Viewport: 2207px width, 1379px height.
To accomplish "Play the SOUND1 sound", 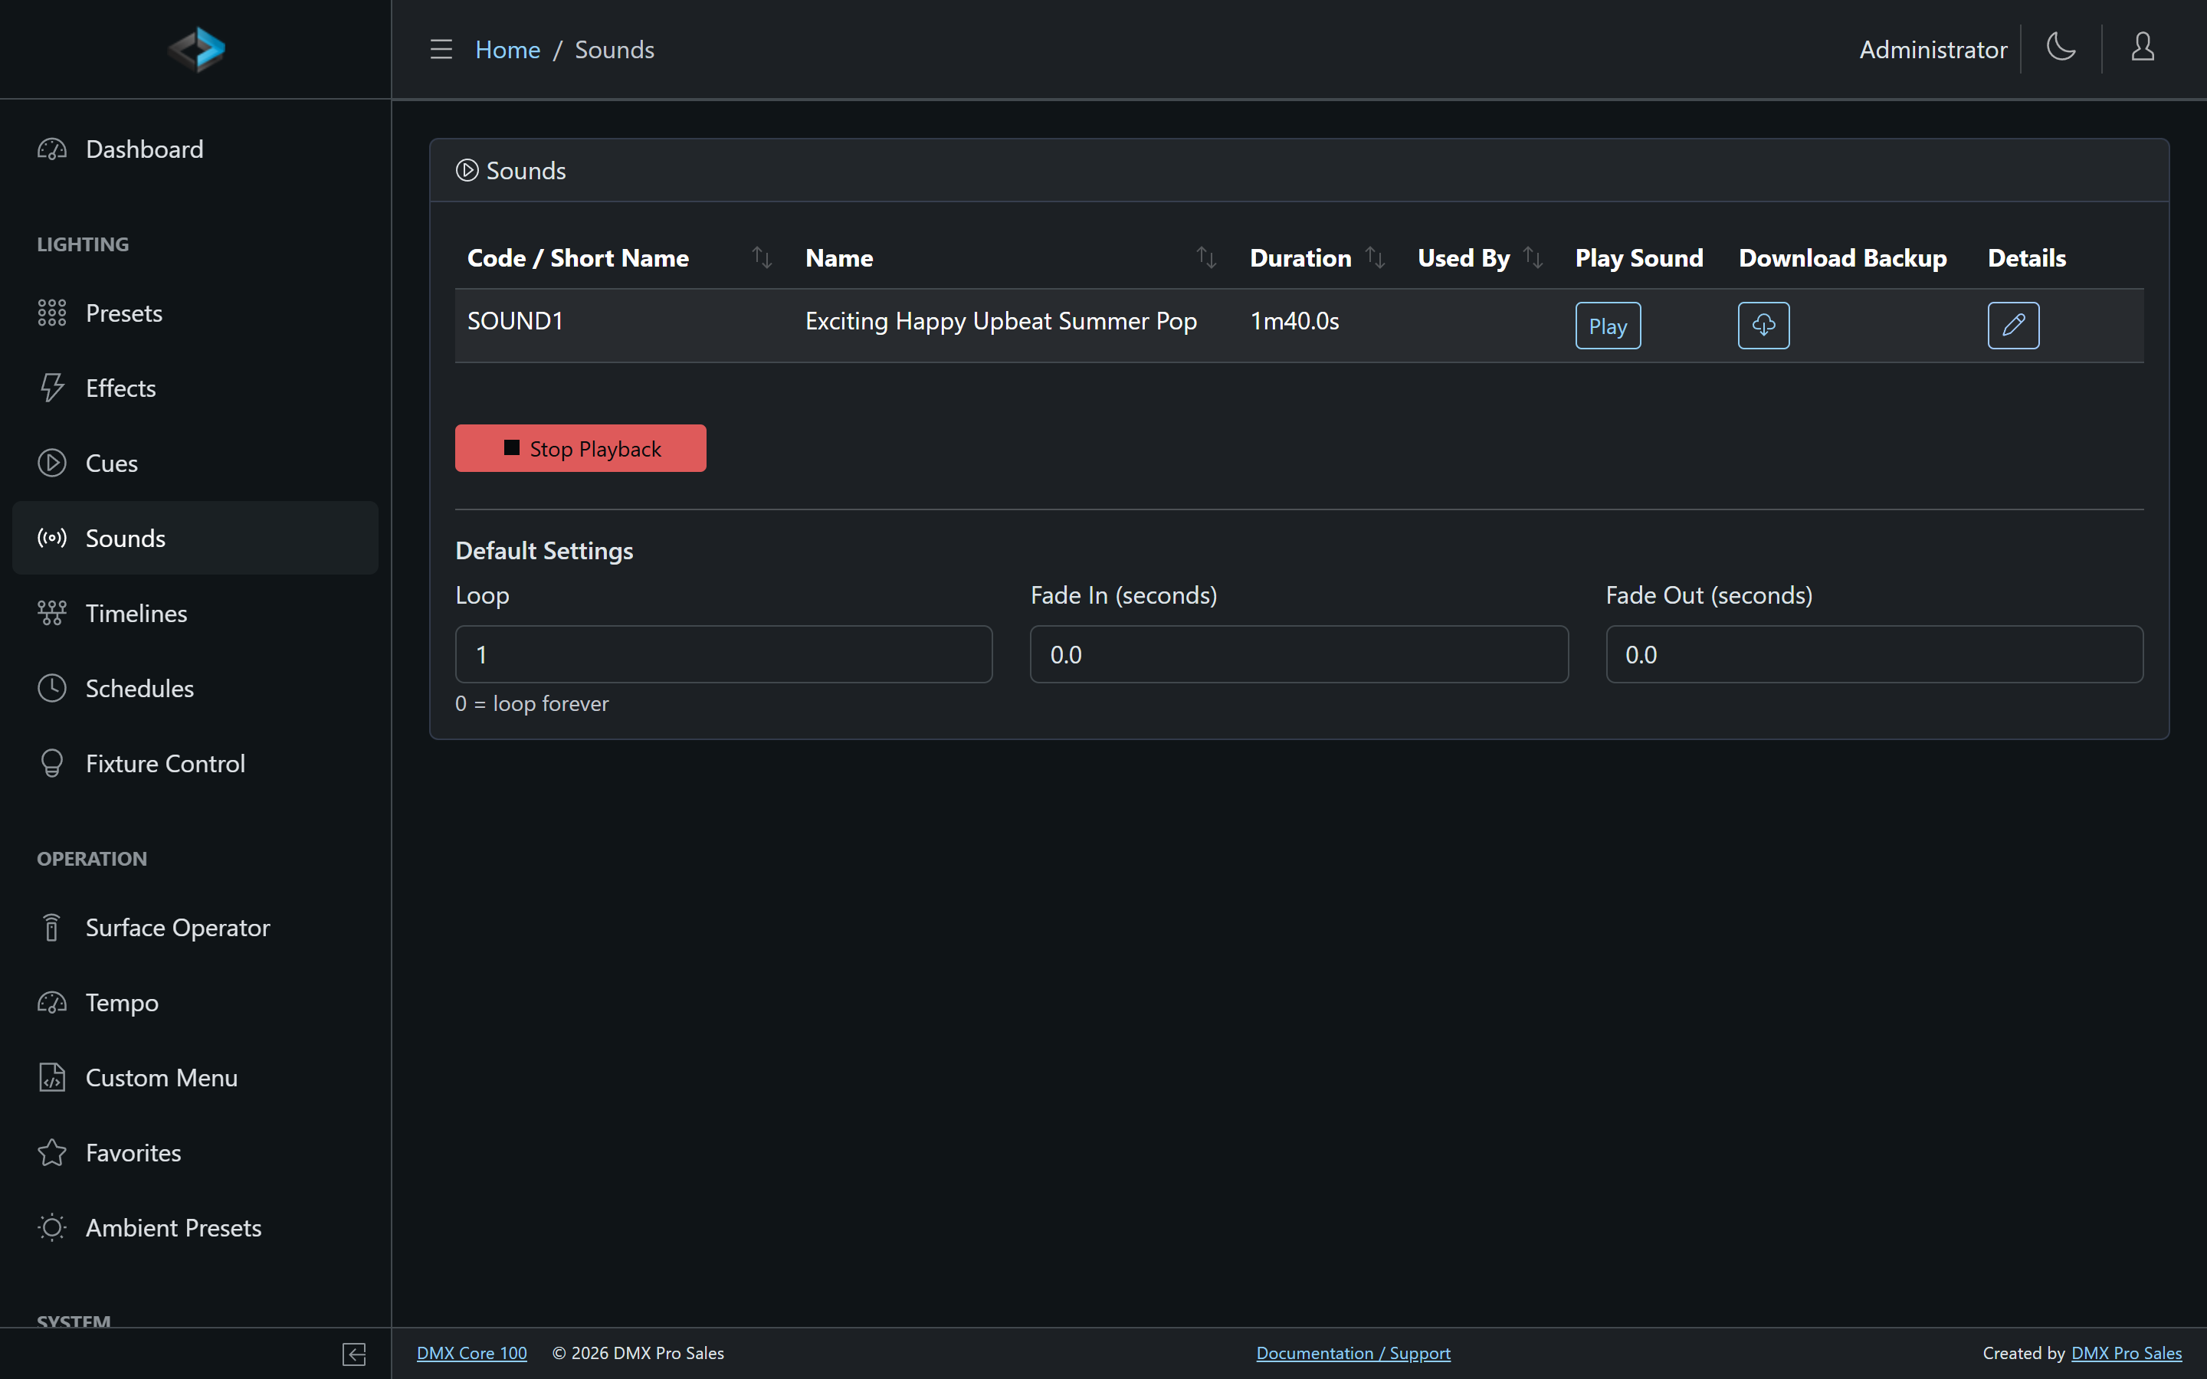I will (x=1608, y=326).
